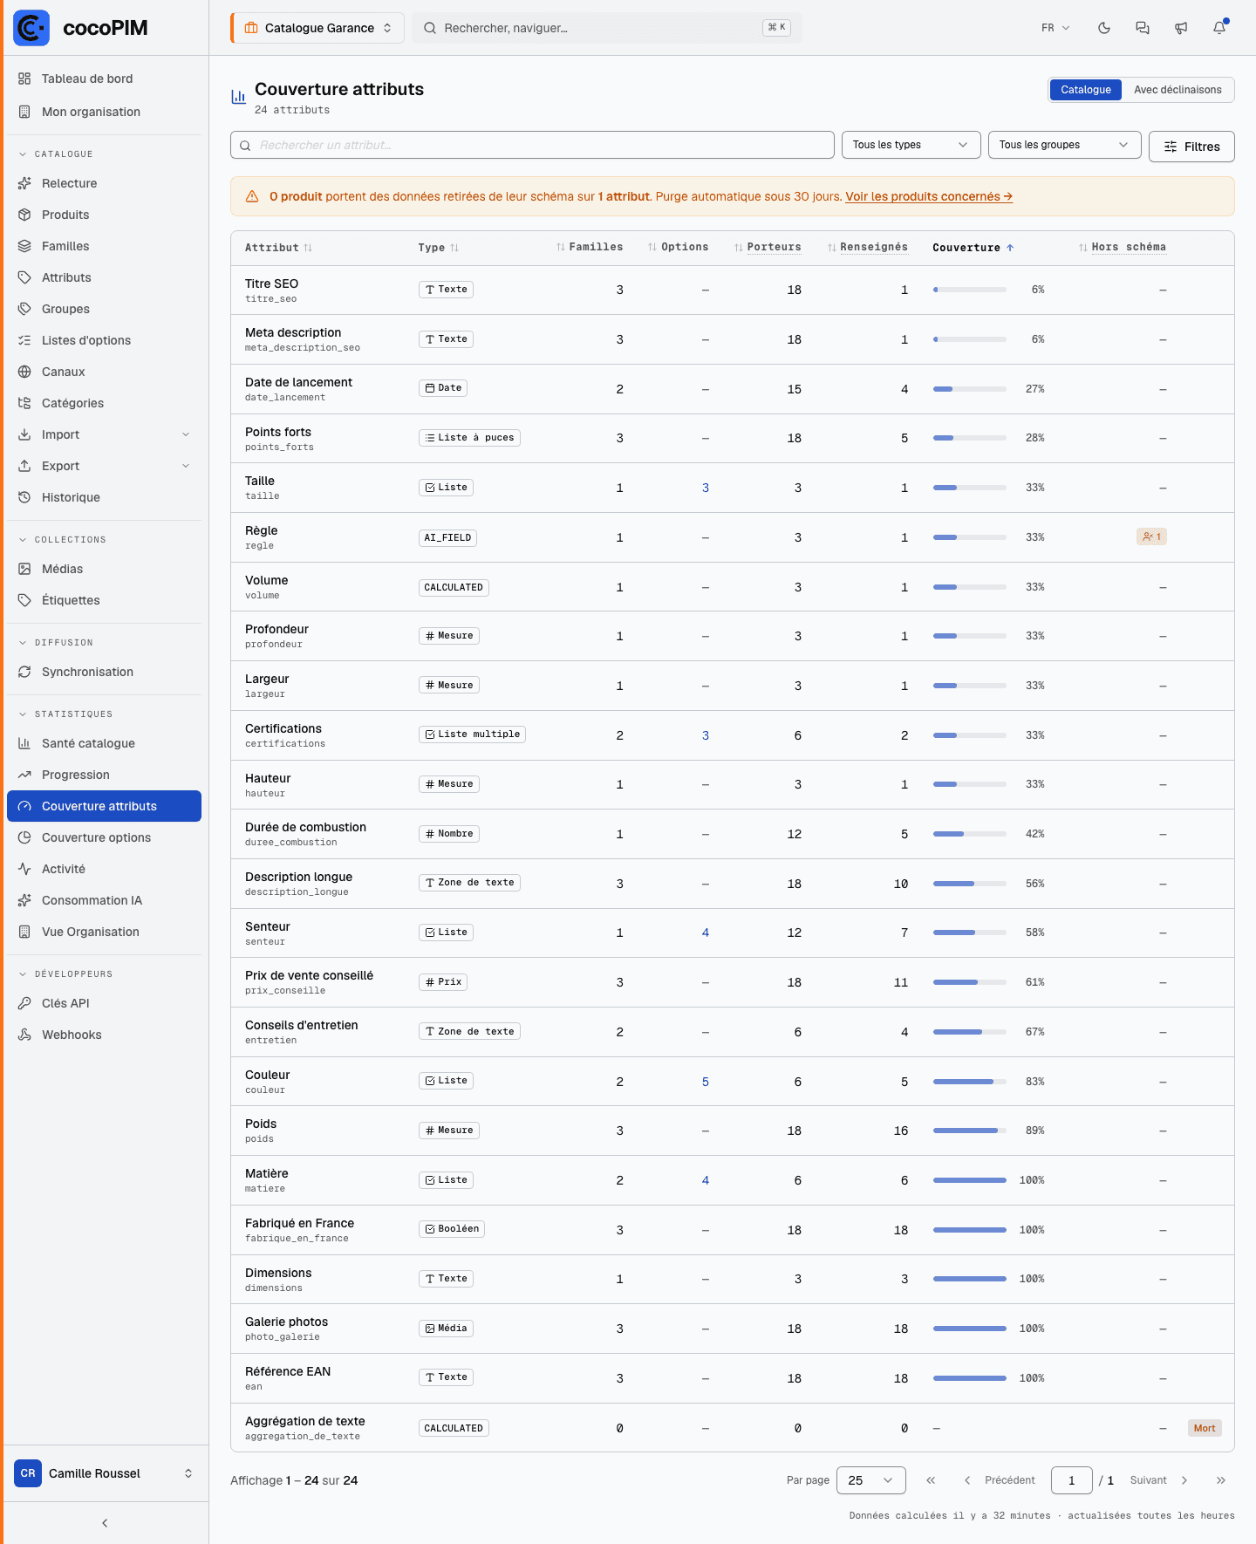Go to the last page arrow

click(1221, 1480)
